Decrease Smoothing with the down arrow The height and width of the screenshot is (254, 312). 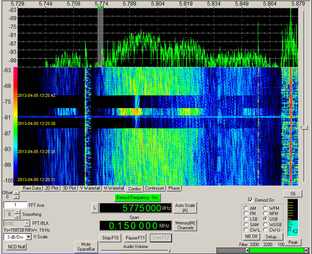(x=18, y=216)
